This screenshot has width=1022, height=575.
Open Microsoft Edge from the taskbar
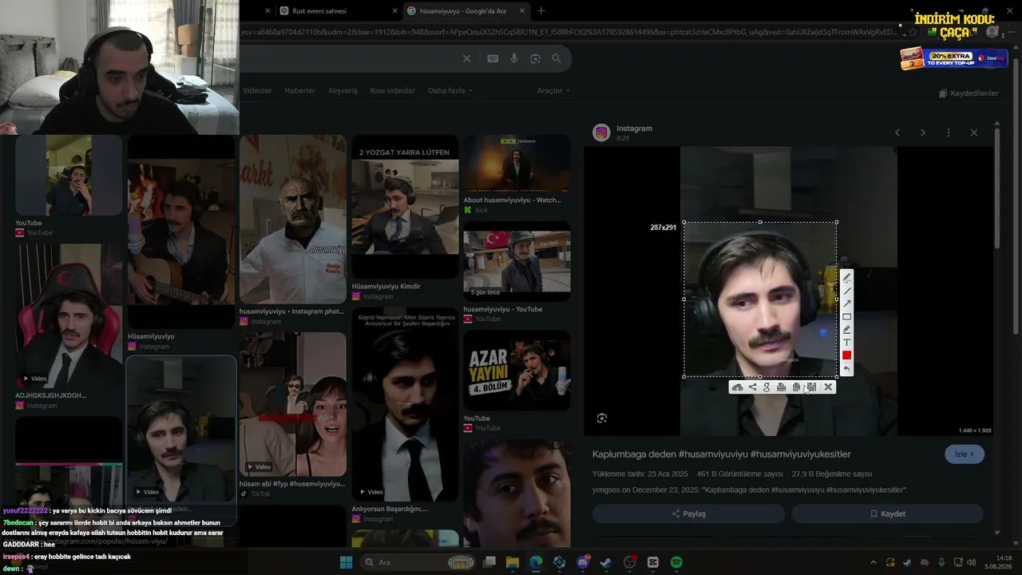point(536,562)
